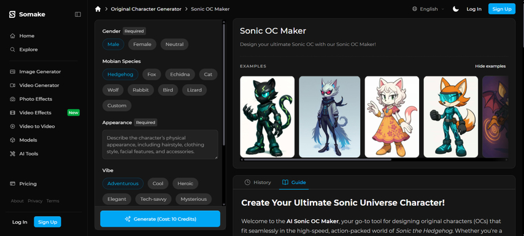The width and height of the screenshot is (524, 236).
Task: Choose Custom species option
Action: point(117,105)
